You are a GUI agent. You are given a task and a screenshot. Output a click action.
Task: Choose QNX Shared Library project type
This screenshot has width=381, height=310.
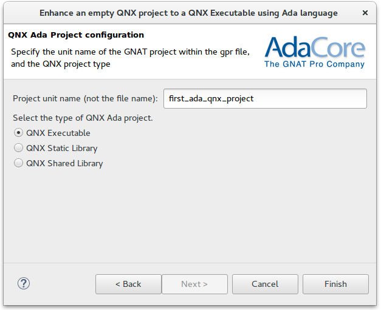coord(18,163)
